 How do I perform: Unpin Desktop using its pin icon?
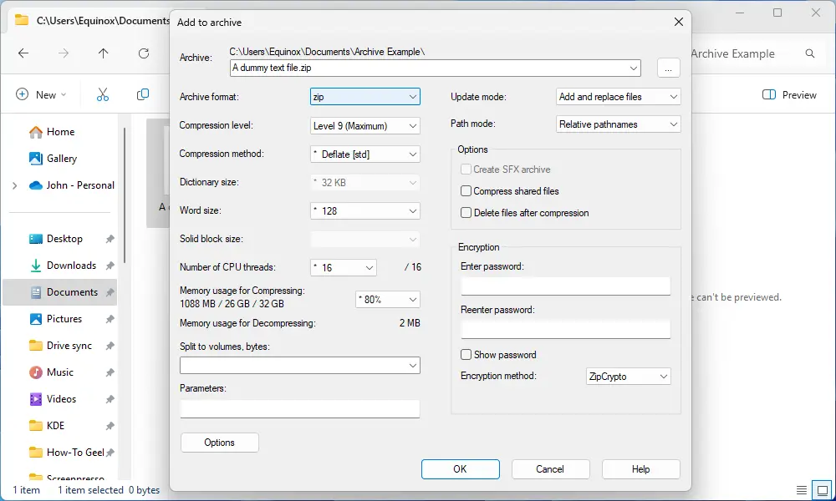(x=110, y=239)
